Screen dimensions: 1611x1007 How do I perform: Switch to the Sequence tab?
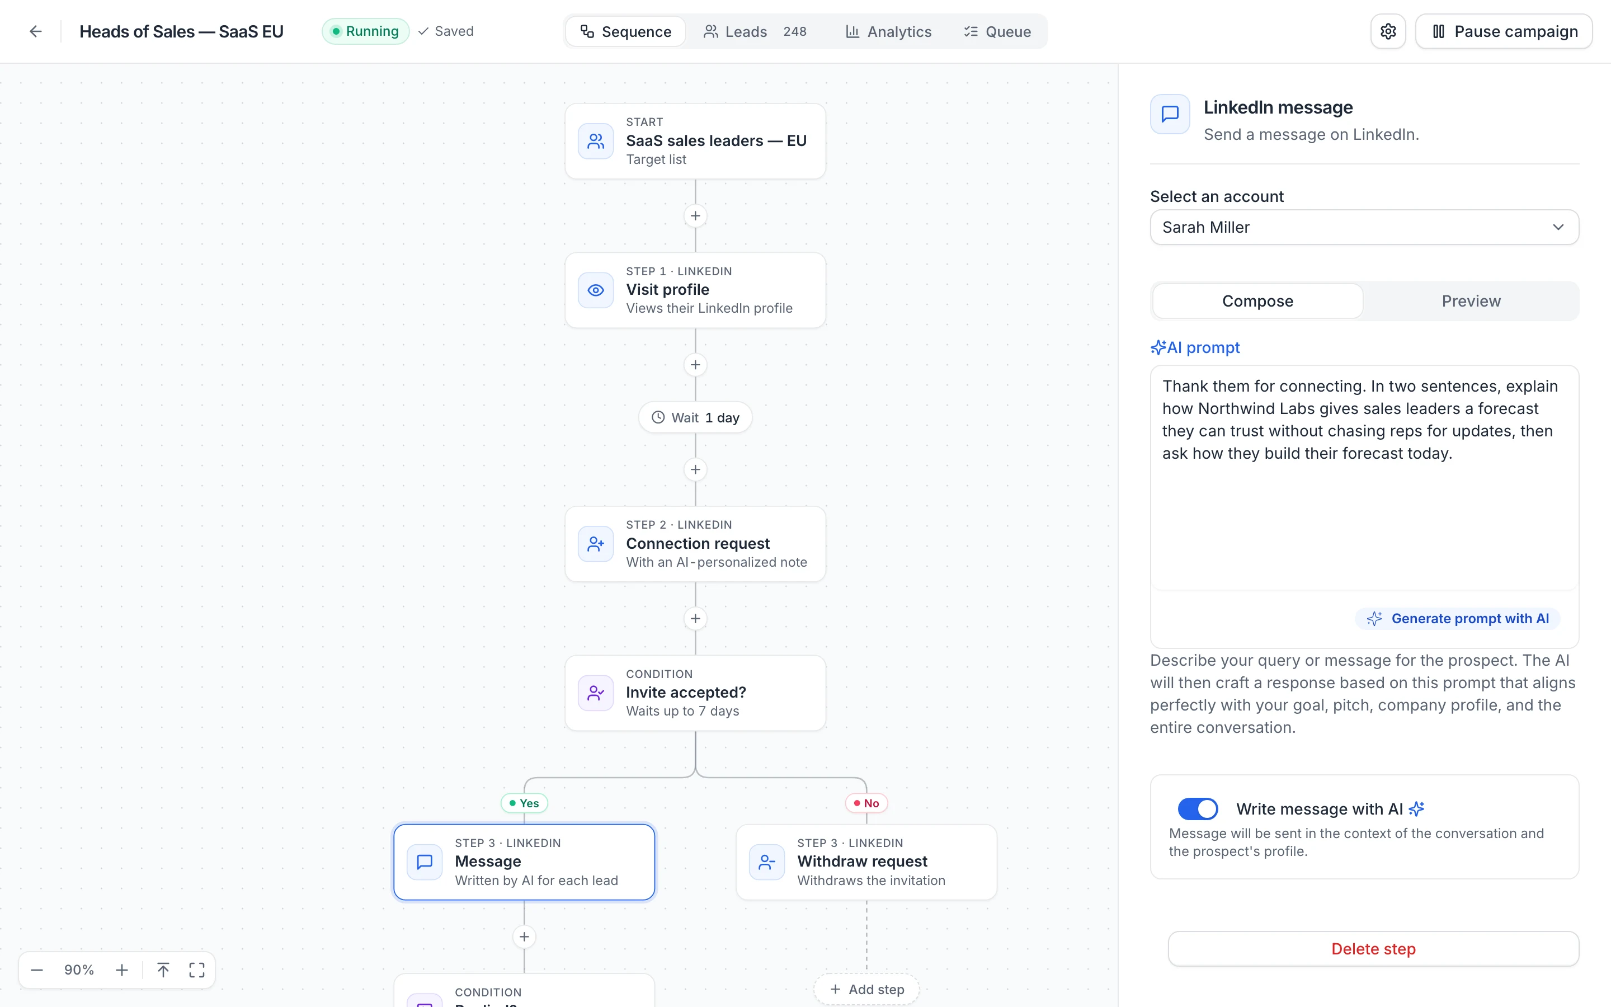pos(625,31)
